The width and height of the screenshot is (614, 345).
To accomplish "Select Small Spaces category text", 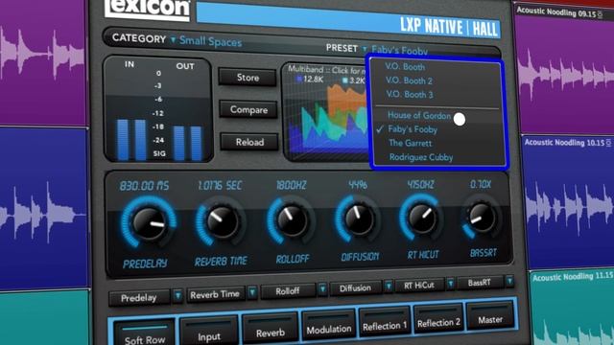I will click(211, 41).
